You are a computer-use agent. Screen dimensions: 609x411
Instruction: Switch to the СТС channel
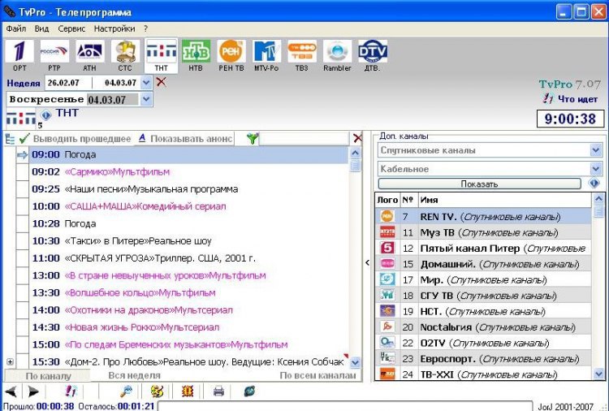click(125, 55)
